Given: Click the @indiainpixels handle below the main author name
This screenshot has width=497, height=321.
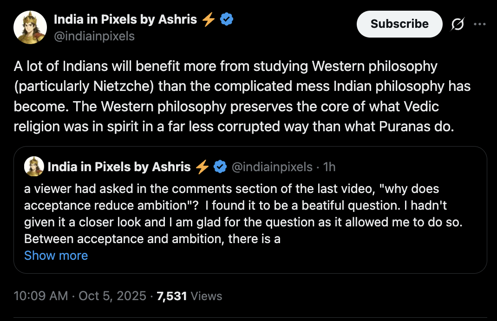Looking at the screenshot, I should coord(94,36).
